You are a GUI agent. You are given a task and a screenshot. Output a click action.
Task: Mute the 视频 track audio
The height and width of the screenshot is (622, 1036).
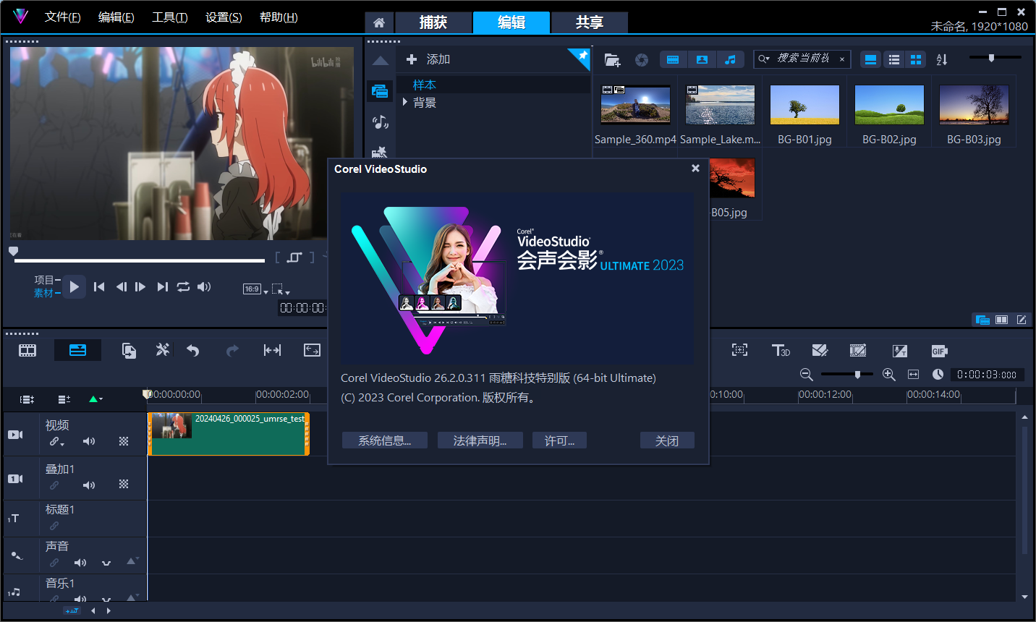click(89, 441)
